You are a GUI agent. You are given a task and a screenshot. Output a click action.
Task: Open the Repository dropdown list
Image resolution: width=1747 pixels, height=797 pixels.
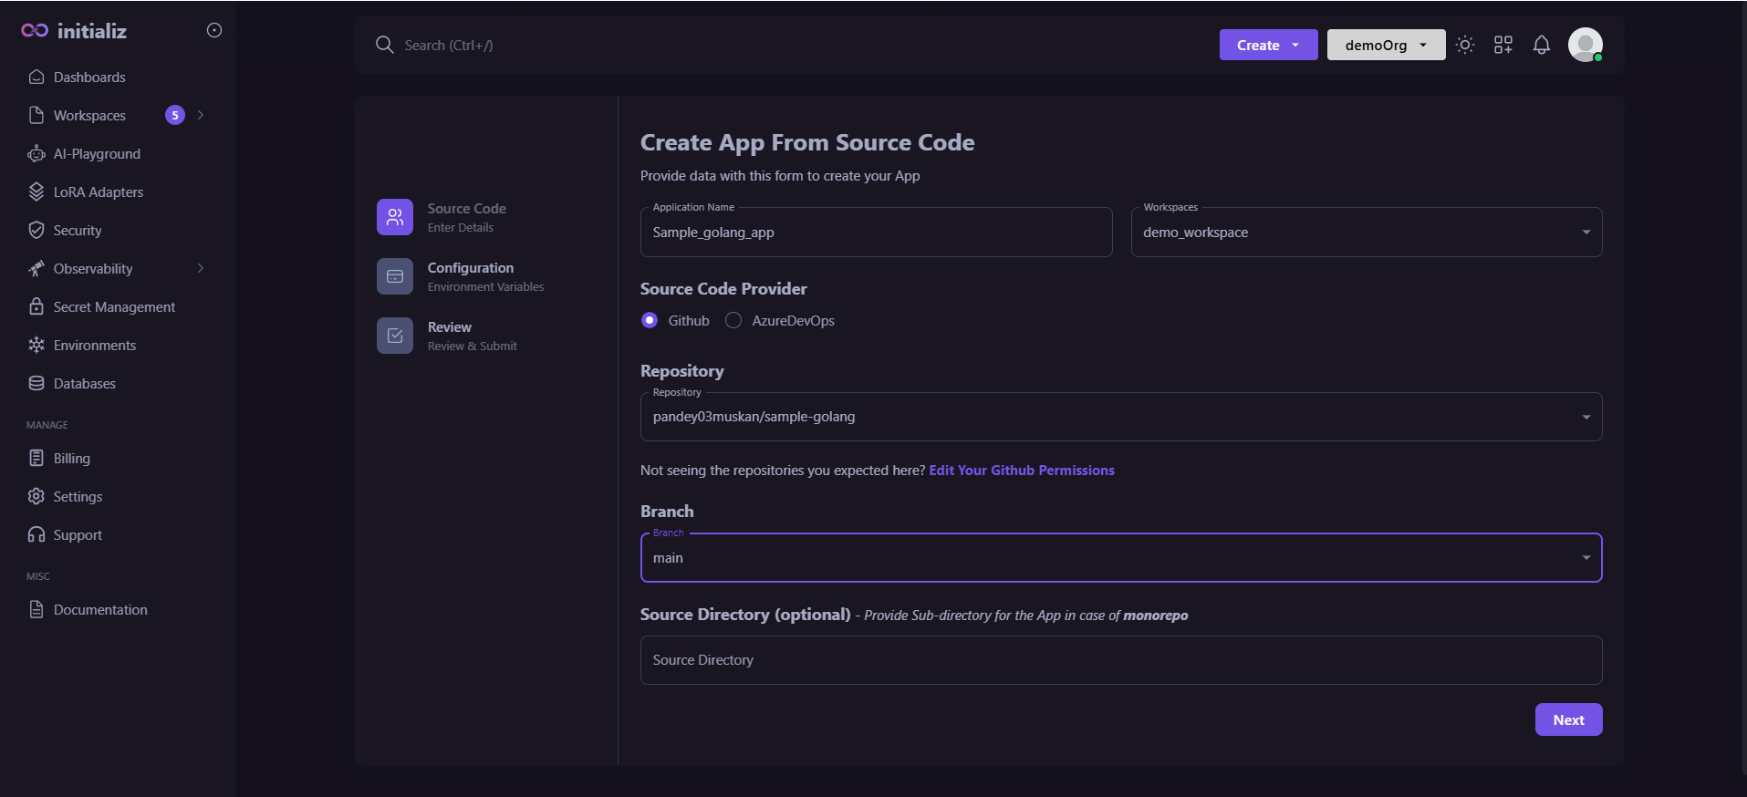coord(1121,417)
